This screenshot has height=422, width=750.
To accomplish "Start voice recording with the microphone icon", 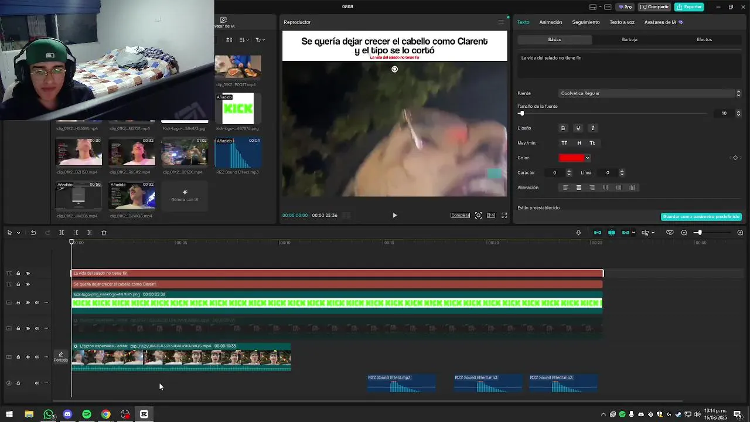I will pyautogui.click(x=578, y=233).
